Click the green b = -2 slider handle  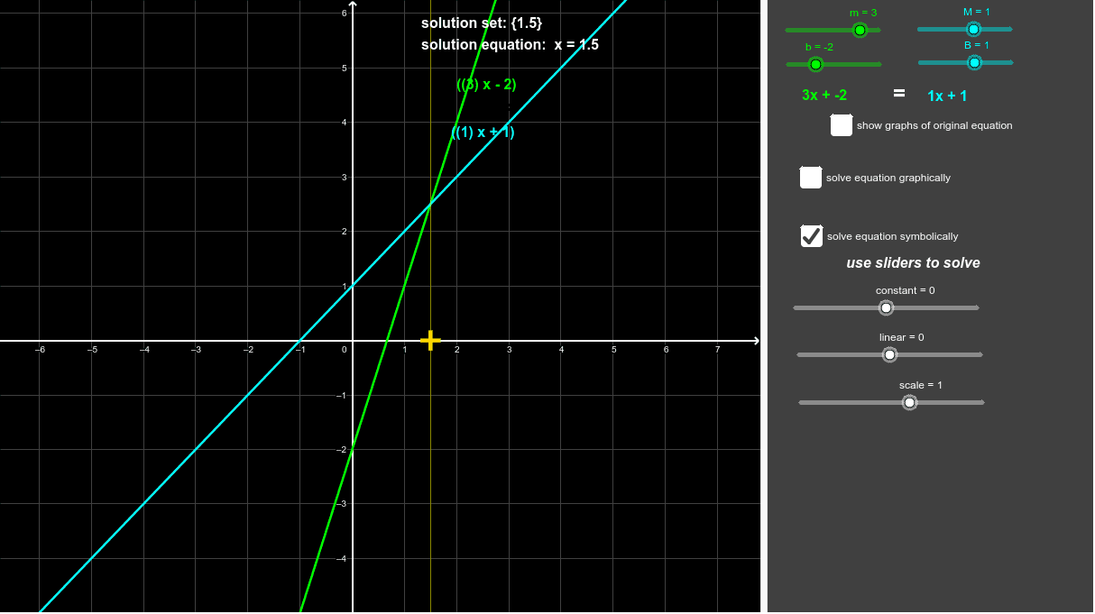(815, 64)
